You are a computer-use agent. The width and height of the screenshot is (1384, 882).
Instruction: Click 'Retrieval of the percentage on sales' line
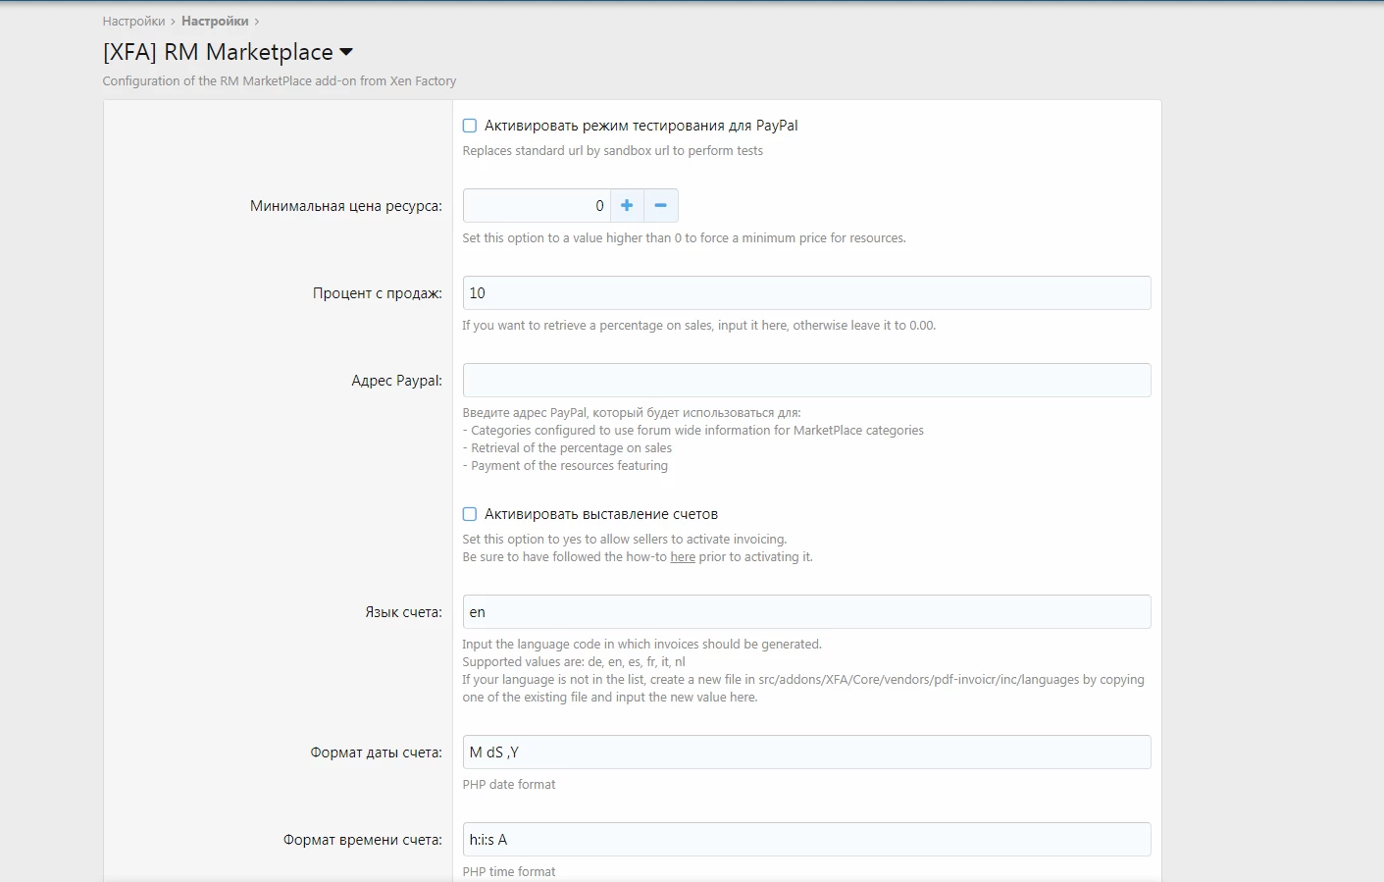click(567, 448)
